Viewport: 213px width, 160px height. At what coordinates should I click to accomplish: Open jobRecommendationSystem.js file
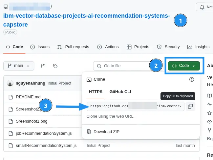44,133
